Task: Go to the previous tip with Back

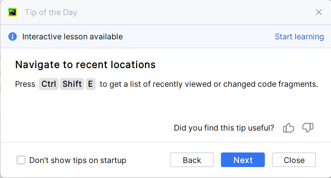Action: point(192,160)
